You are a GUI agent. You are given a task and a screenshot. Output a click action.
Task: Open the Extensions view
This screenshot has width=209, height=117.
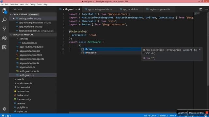(4, 47)
